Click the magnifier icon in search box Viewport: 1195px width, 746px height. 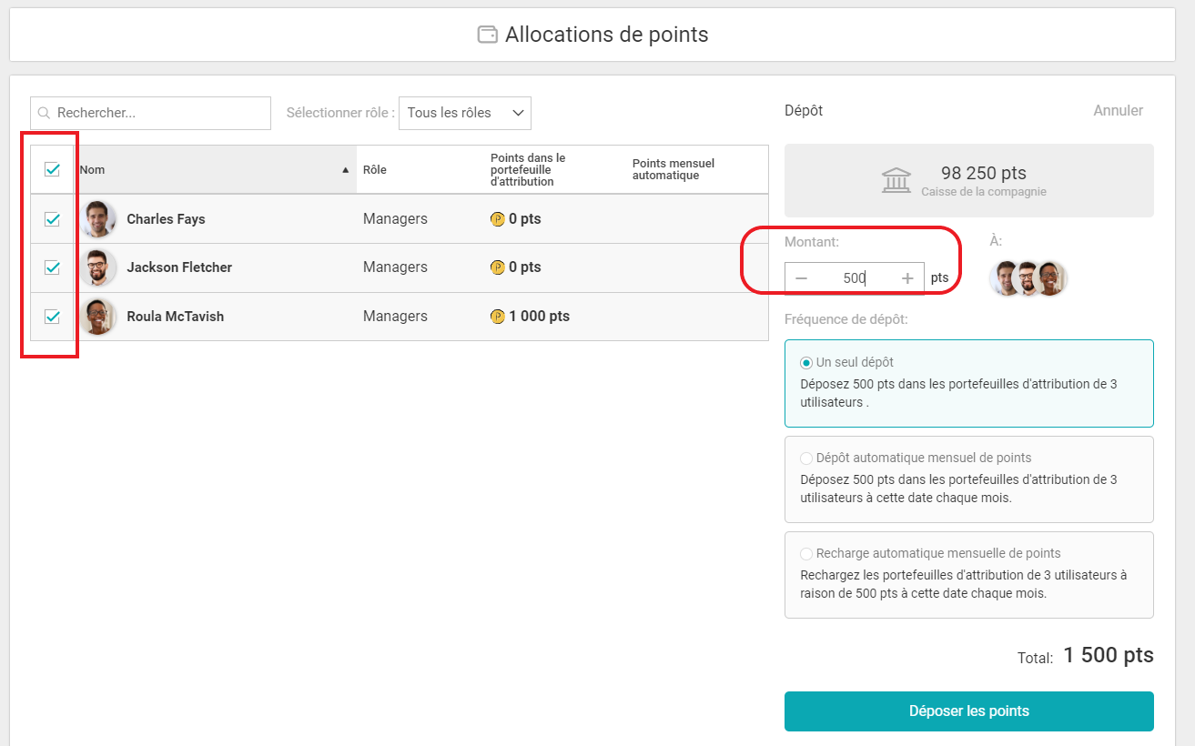pos(44,114)
